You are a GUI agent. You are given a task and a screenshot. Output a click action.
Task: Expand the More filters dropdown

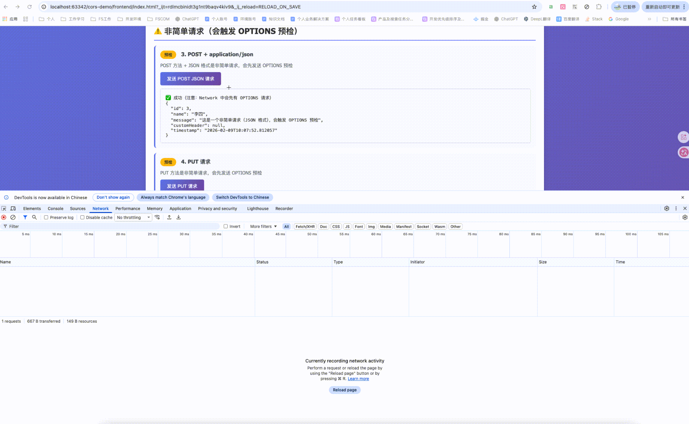pos(263,226)
